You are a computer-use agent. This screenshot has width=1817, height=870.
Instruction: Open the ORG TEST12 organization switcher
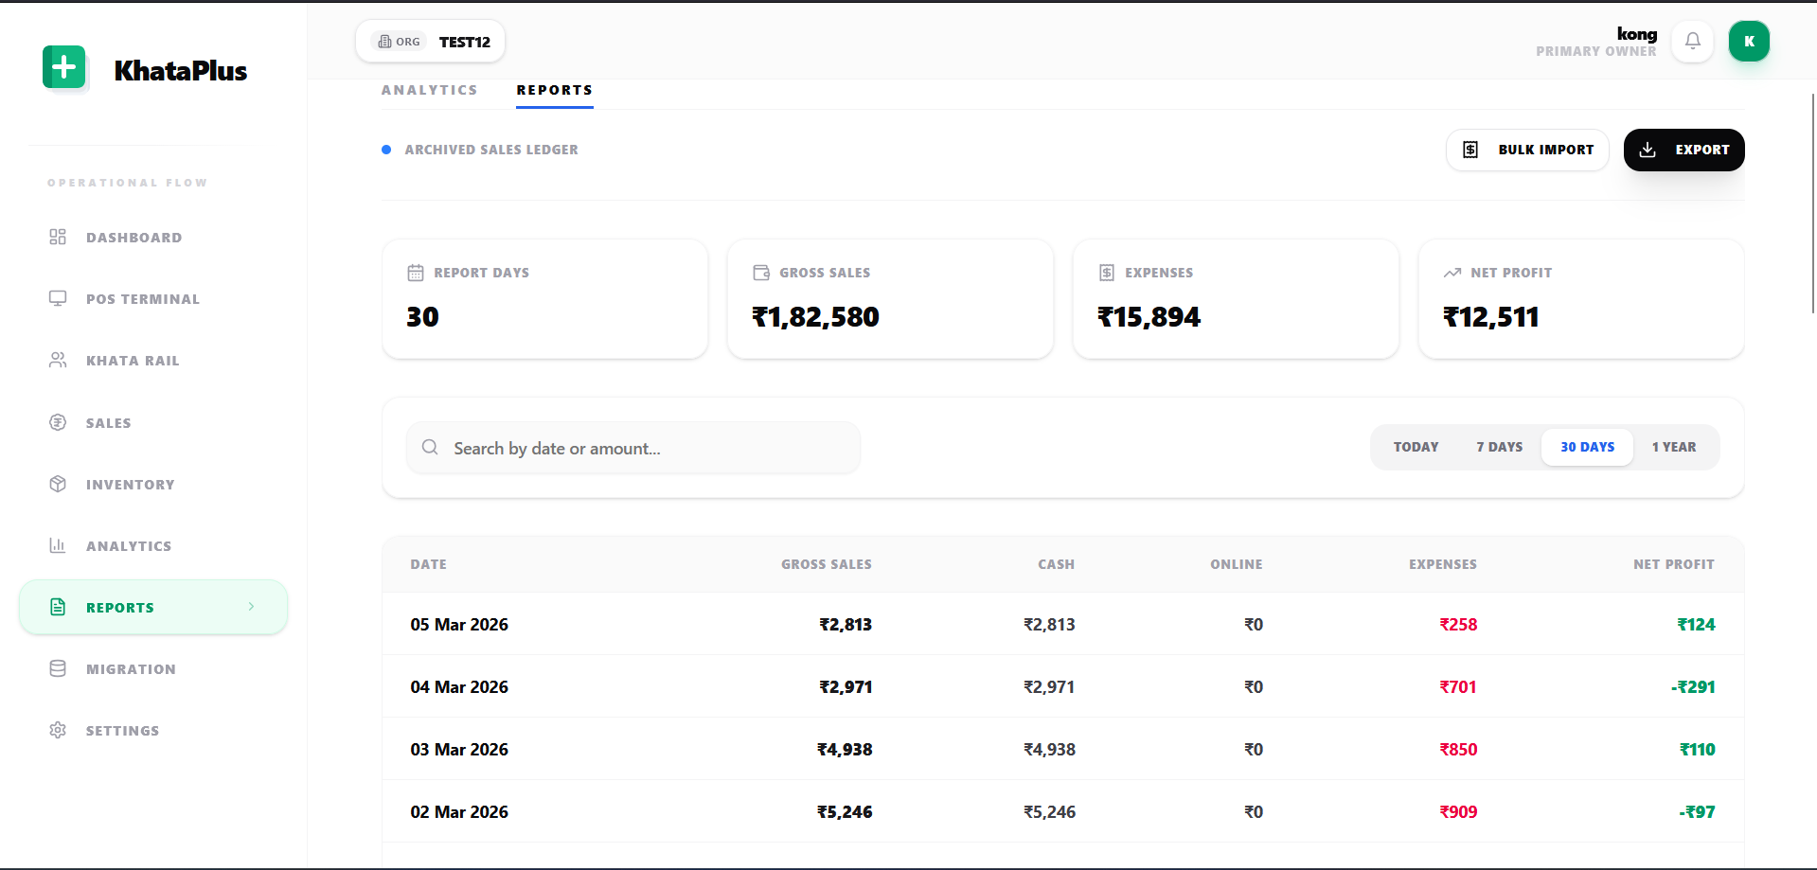(x=431, y=42)
